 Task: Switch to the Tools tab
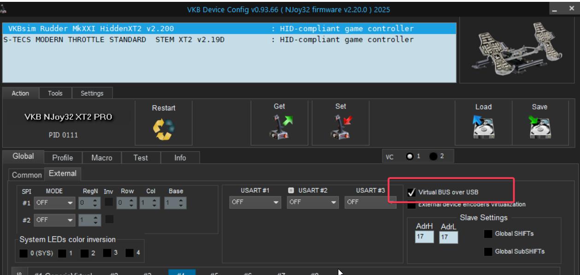[55, 93]
